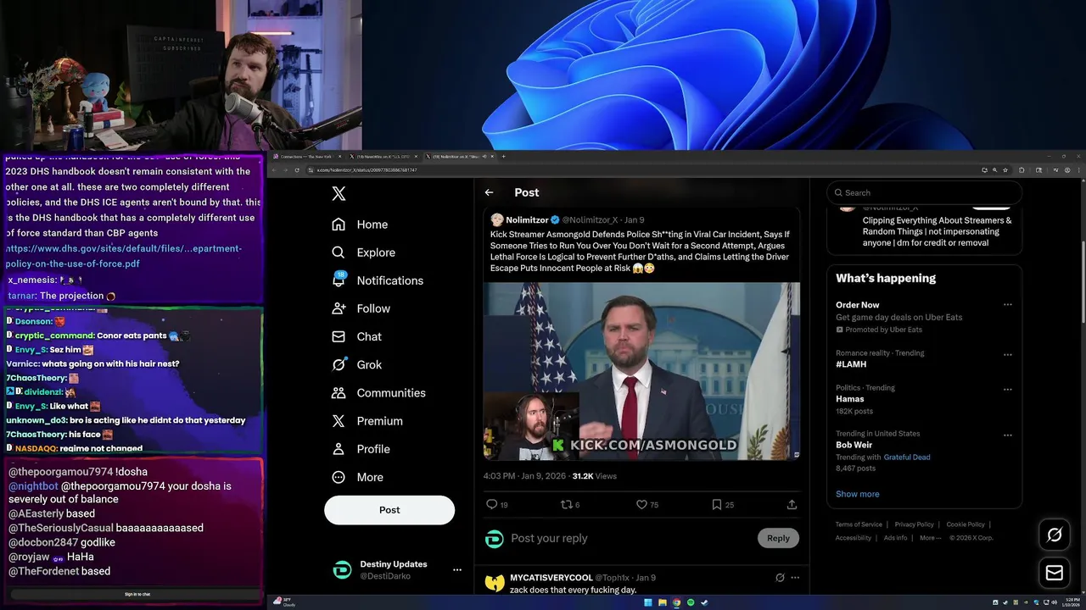
Task: Open the Bob Weir trending topic
Action: click(x=854, y=445)
